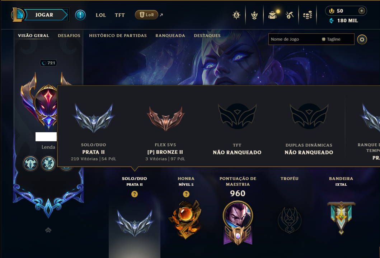Viewport: 380px width, 258px height.
Task: Click the Solo/Duo rank help question mark
Action: click(x=135, y=194)
